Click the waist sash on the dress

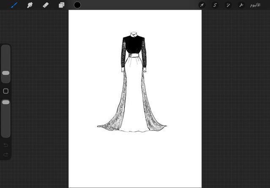(x=134, y=56)
